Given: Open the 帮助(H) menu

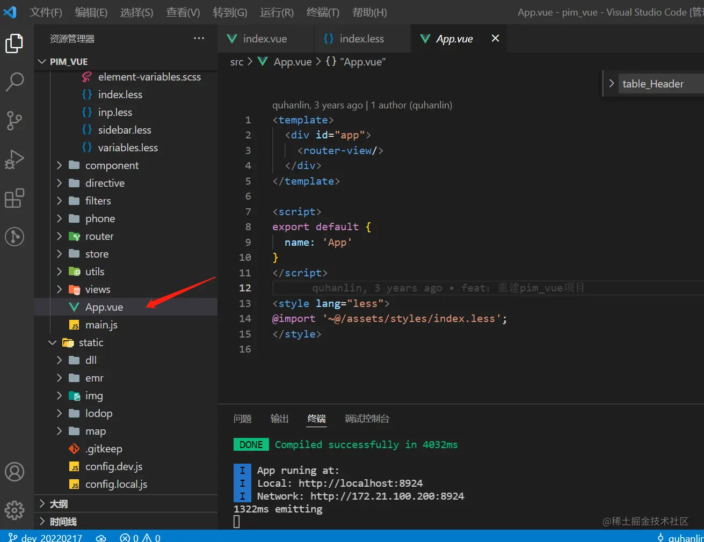Looking at the screenshot, I should (369, 12).
